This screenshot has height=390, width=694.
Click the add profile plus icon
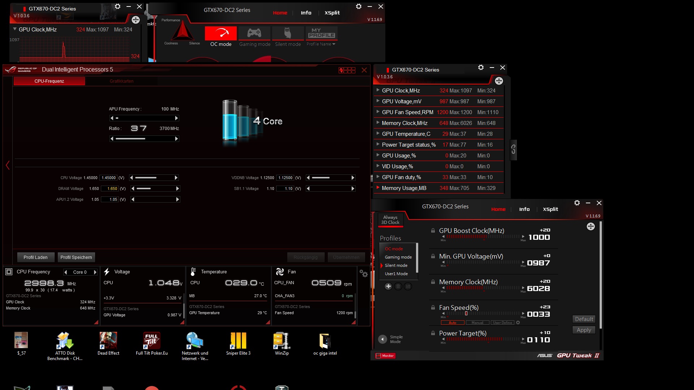point(388,286)
